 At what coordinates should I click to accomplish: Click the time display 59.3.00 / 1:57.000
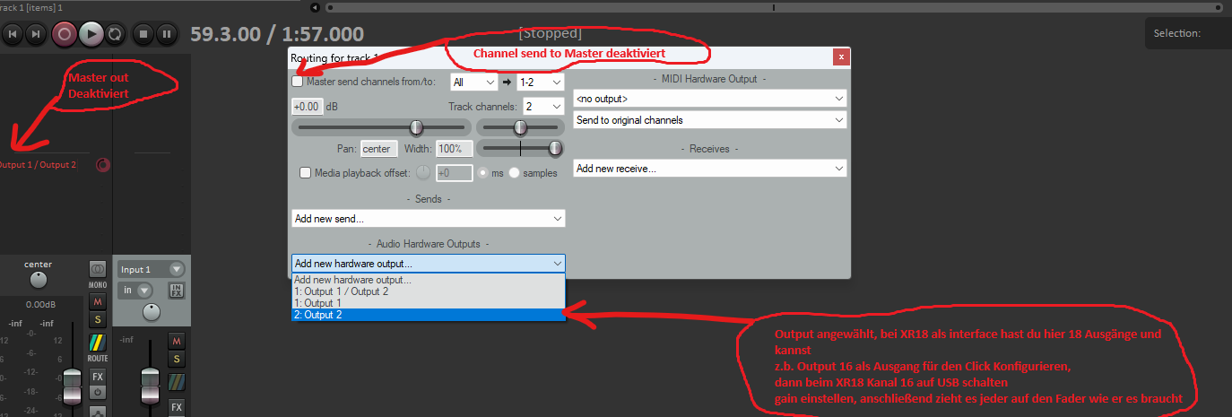pyautogui.click(x=277, y=35)
